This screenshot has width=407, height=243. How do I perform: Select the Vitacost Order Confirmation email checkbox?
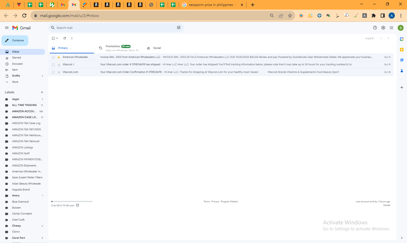(53, 72)
